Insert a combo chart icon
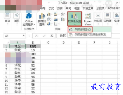This screenshot has width=123, height=95. pos(63,19)
